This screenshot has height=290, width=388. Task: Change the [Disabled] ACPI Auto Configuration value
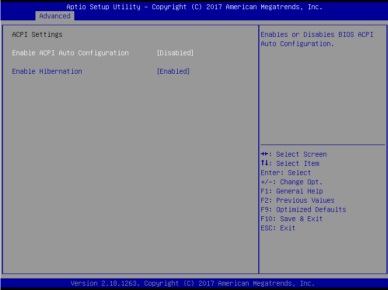tap(175, 53)
